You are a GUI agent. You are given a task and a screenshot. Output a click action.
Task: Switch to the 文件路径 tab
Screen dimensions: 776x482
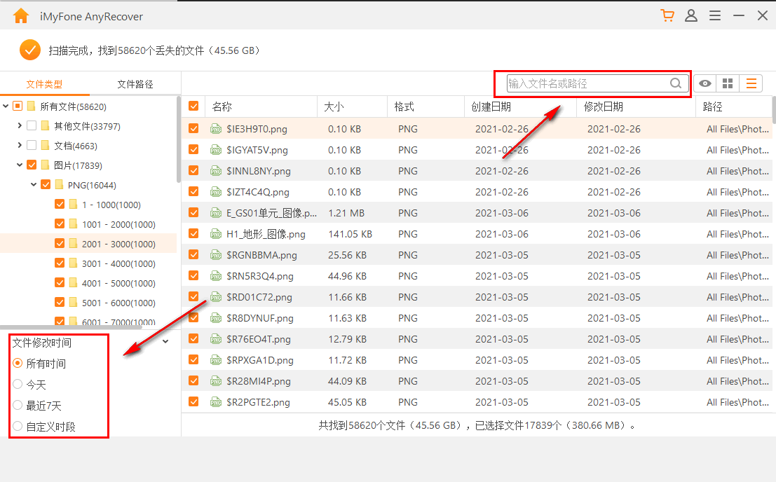[x=135, y=84]
